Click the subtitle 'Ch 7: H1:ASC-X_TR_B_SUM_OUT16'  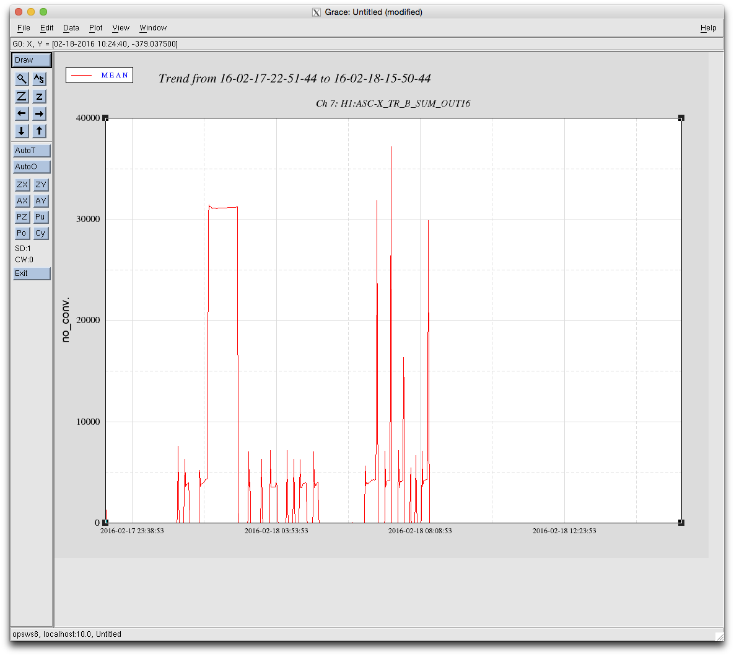point(393,104)
